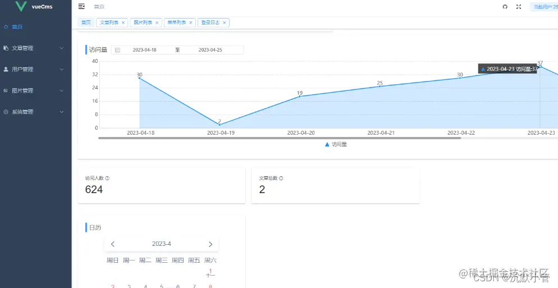Screen dimensions: 558x288
Task: Click the 图片管理 picture icon
Action: [x=6, y=90]
